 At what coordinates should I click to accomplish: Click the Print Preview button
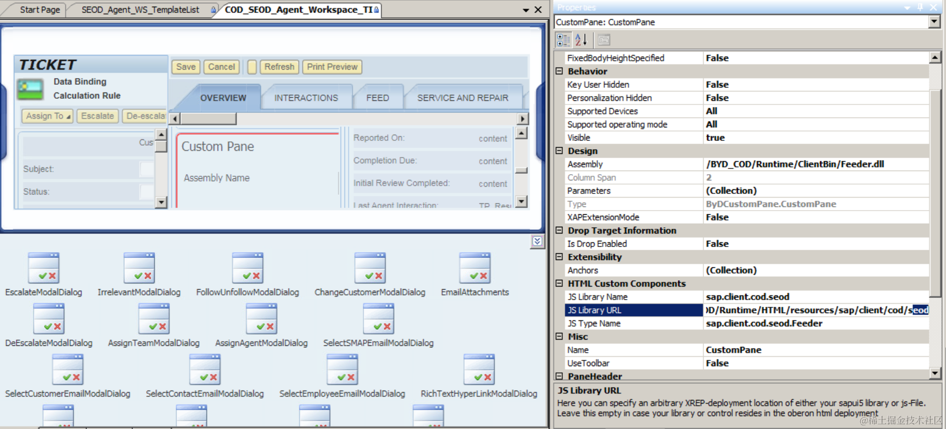[x=332, y=67]
